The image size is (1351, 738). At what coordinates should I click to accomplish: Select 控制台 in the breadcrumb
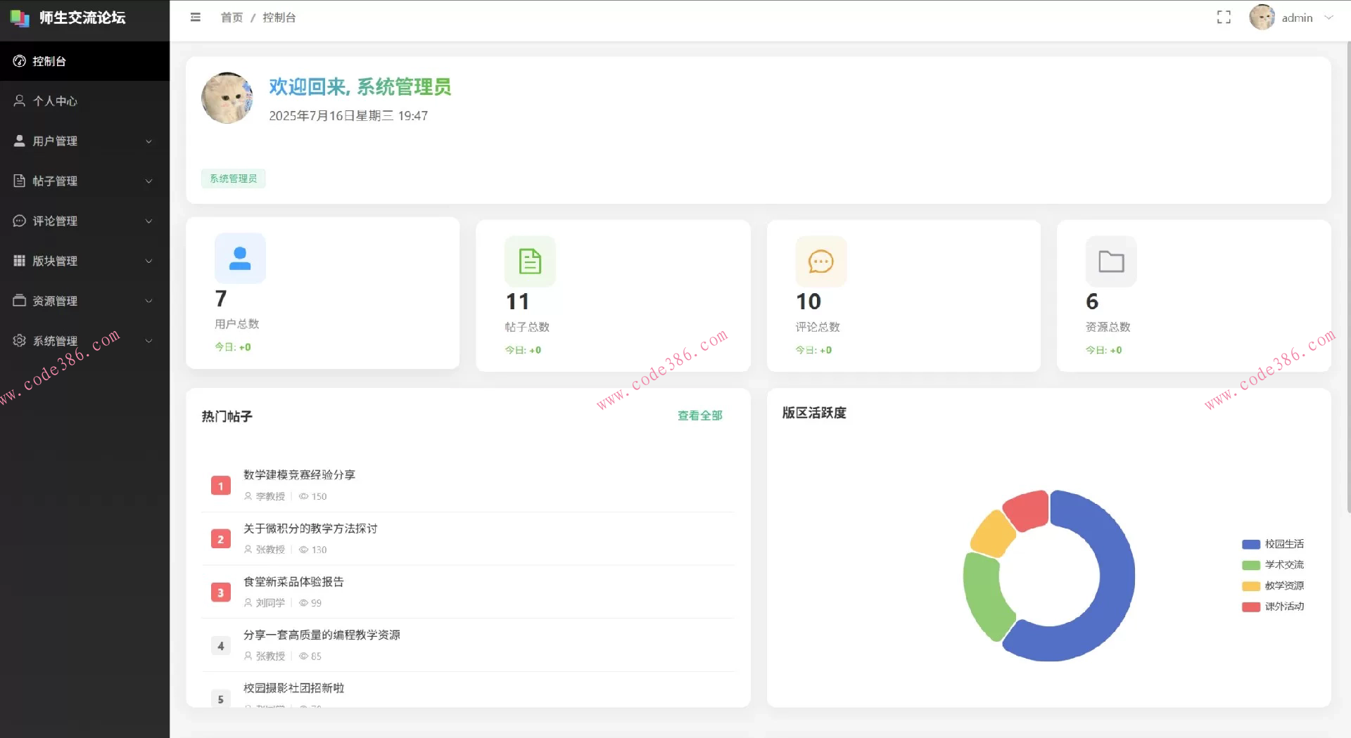point(279,17)
